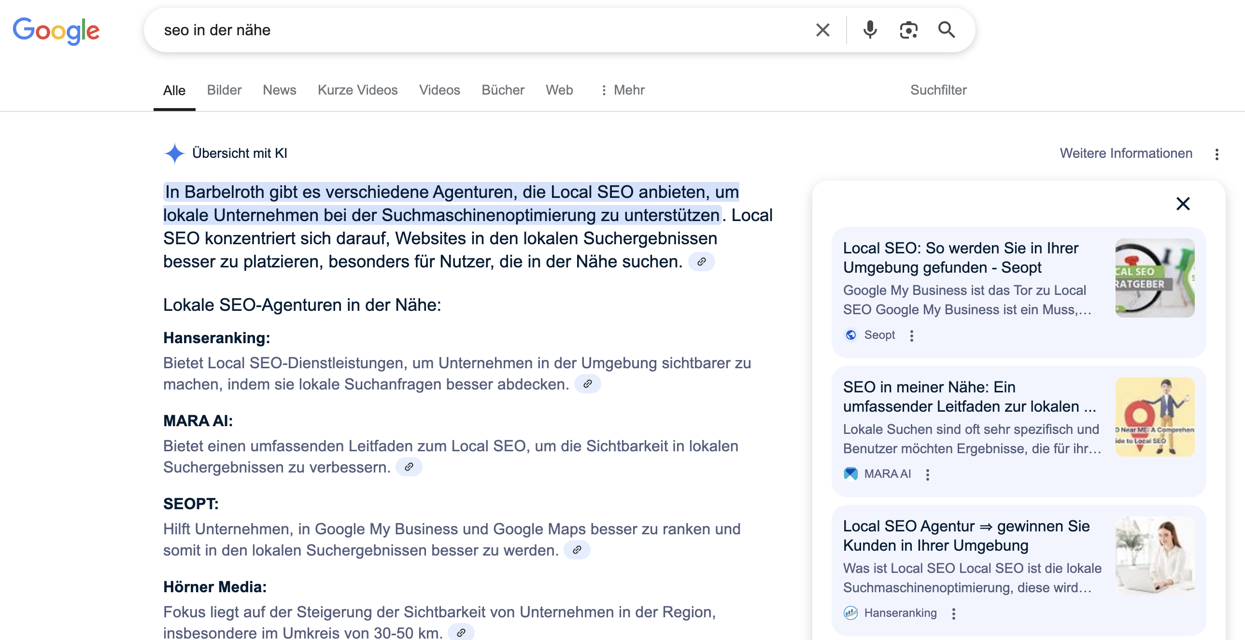Image resolution: width=1245 pixels, height=640 pixels.
Task: Open the three-dot menu next to Weitere Informationen
Action: tap(1217, 153)
